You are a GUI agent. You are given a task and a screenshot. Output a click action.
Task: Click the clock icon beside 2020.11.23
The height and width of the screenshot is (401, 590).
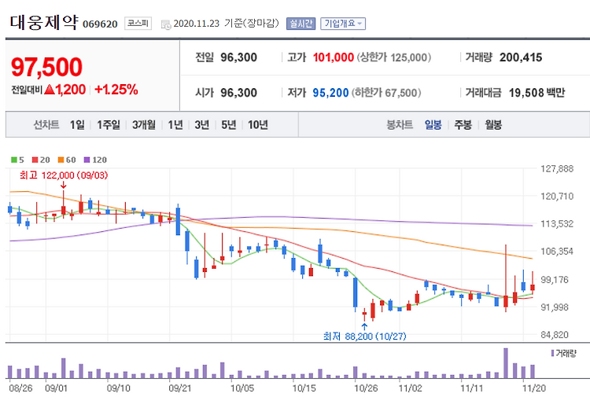pos(166,25)
